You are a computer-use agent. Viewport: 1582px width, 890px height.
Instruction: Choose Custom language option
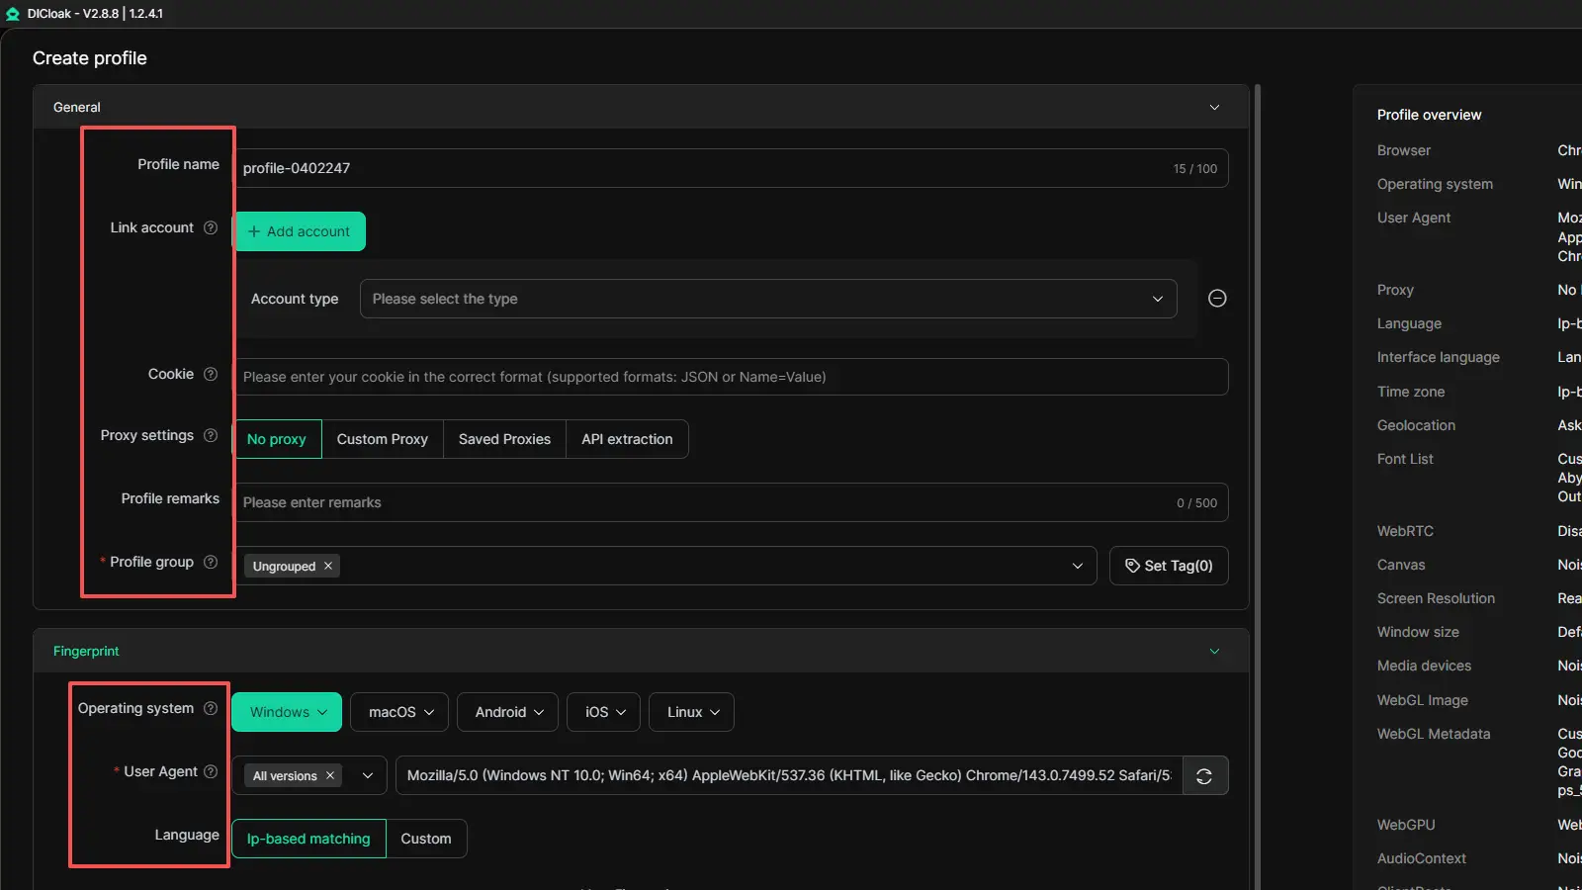425,839
